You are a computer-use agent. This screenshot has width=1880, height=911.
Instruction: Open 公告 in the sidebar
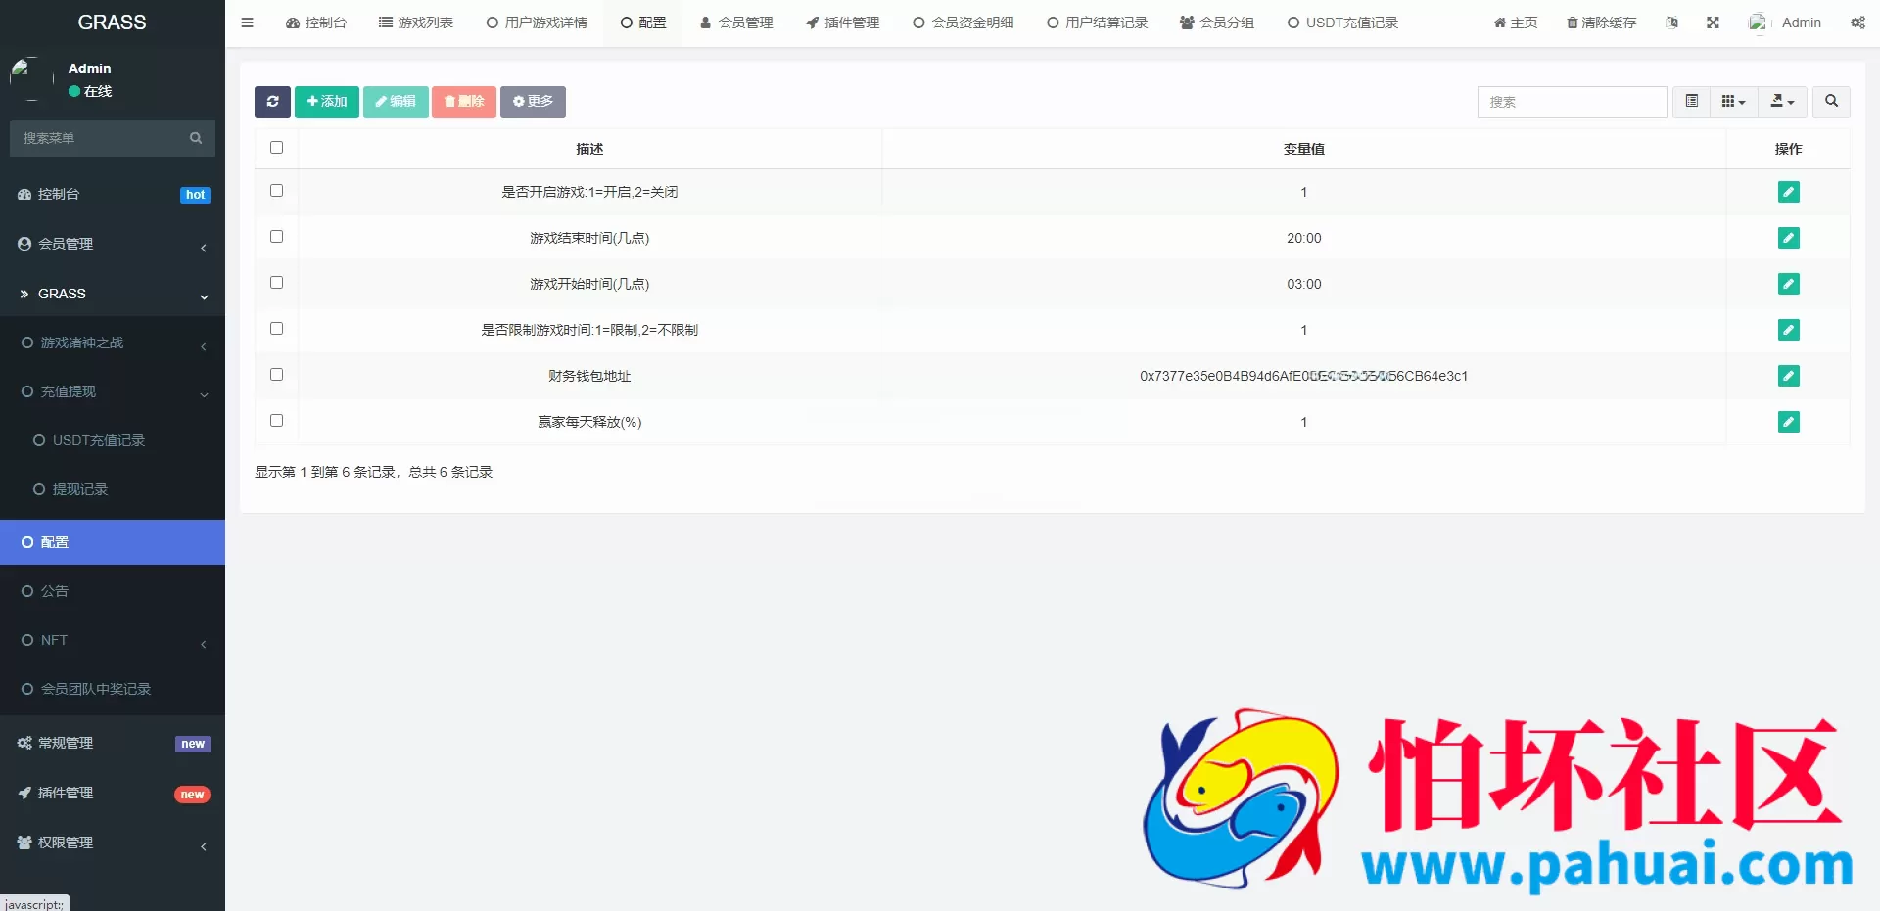coord(113,591)
